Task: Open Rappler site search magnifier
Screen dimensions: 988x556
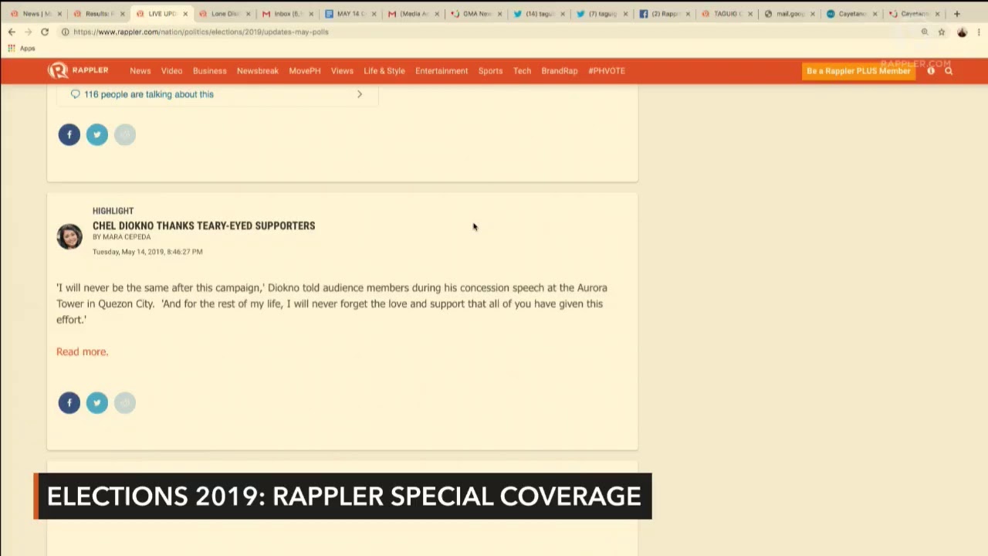Action: [949, 71]
